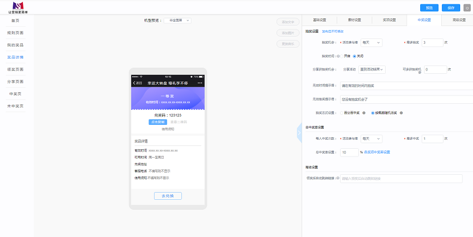Image resolution: width=473 pixels, height=237 pixels.
Task: Open the 分享活动 直到活动结束 dropdown
Action: pos(372,69)
